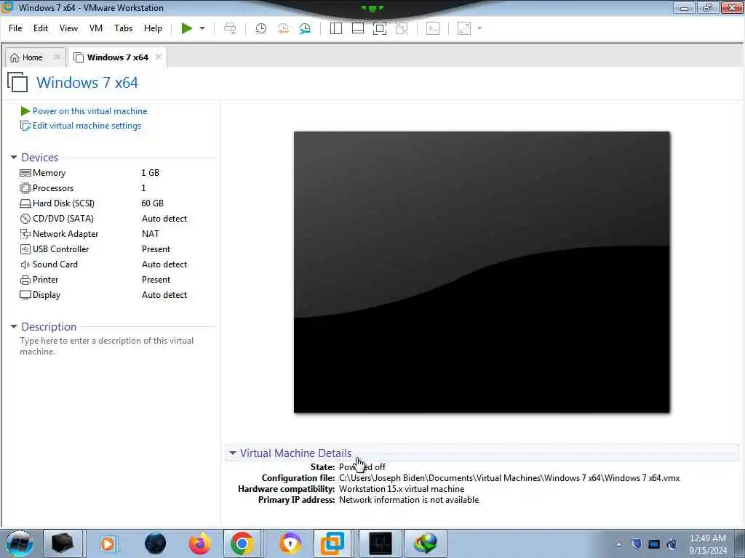Close the Windows 7 x64 tab
745x558 pixels.
[x=158, y=57]
